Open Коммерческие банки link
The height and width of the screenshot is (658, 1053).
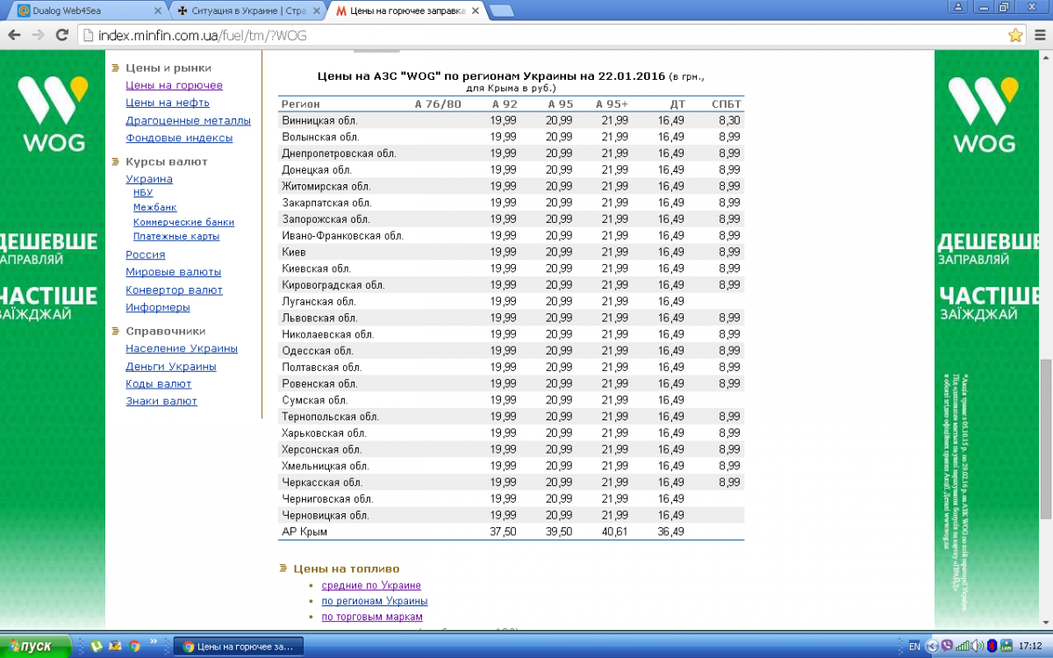point(183,222)
